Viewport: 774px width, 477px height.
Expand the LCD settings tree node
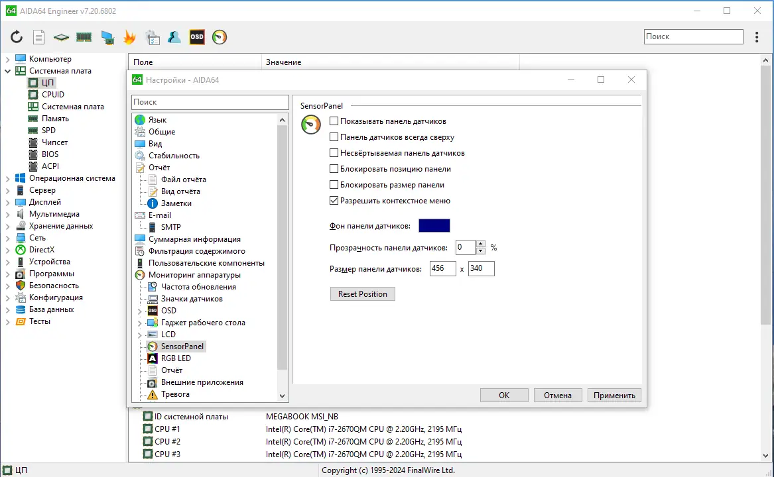tap(140, 334)
